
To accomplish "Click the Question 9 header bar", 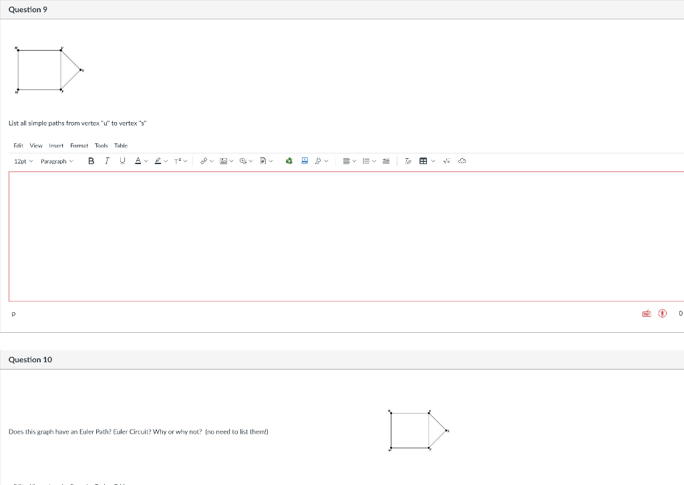I will (x=28, y=9).
